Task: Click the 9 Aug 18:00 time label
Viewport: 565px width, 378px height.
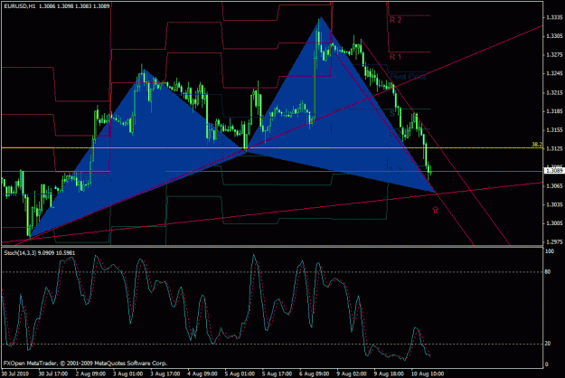Action: [389, 373]
